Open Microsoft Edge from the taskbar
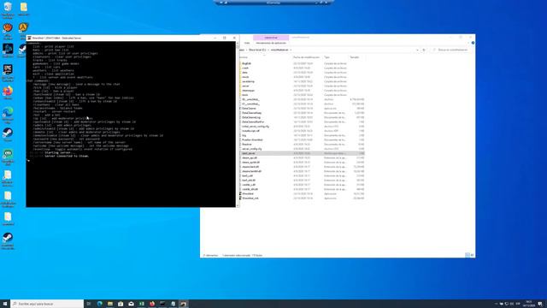Image resolution: width=547 pixels, height=308 pixels. (100, 304)
